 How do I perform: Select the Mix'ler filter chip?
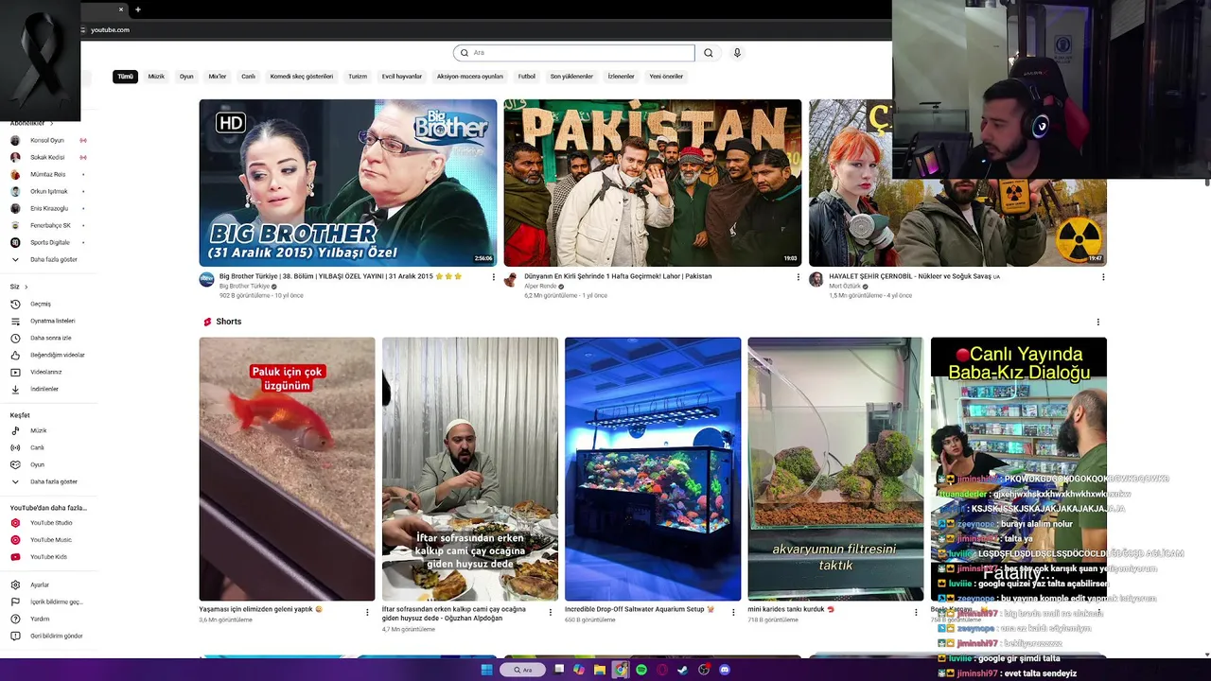[x=218, y=77]
